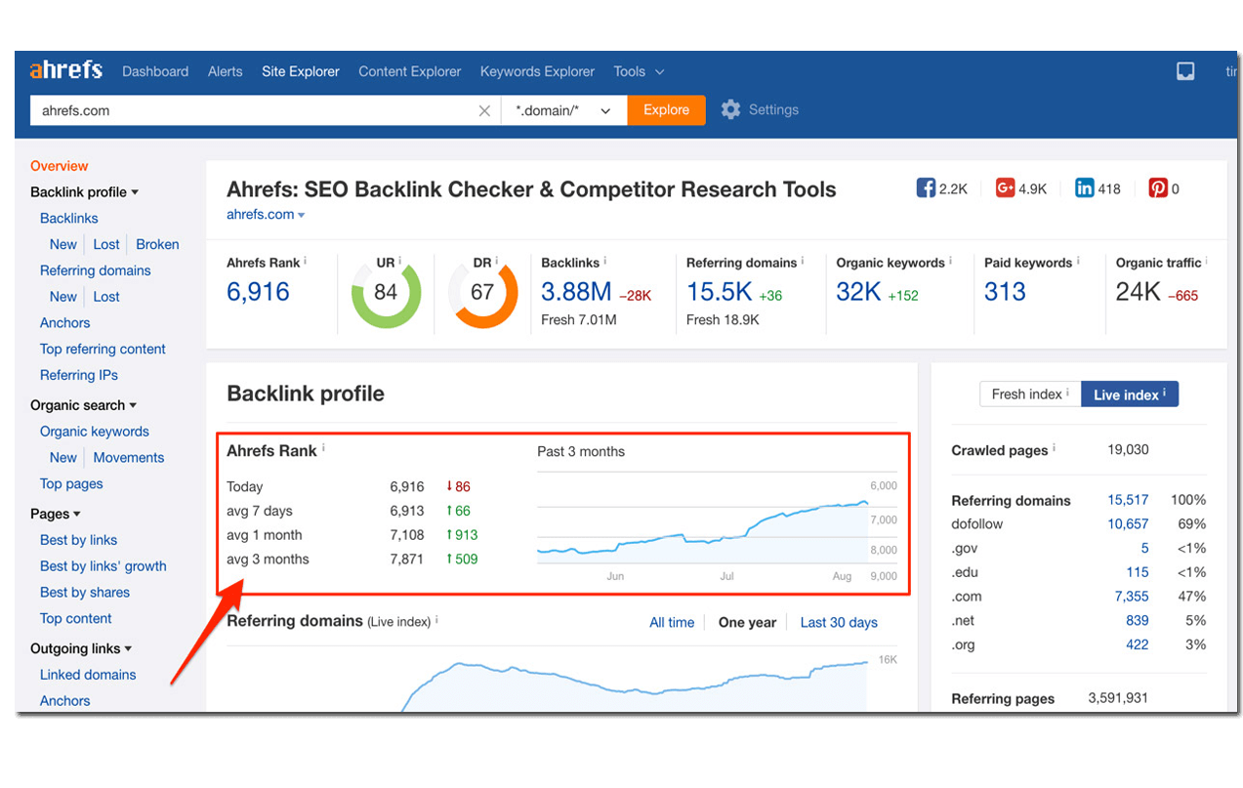Click the .net domains count 839
Image resolution: width=1243 pixels, height=788 pixels.
[1138, 621]
